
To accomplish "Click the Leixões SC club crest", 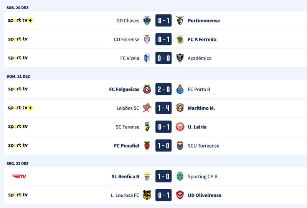I will (x=147, y=108).
